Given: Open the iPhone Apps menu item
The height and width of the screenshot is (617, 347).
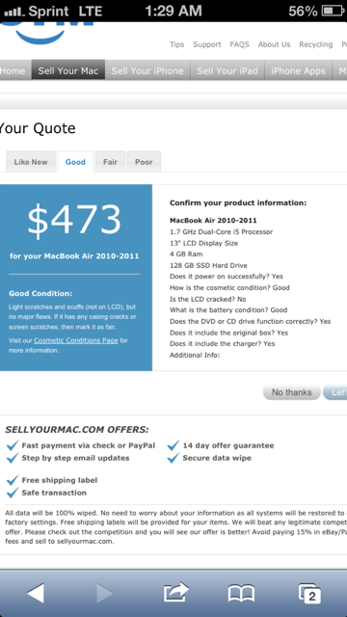Looking at the screenshot, I should (298, 70).
